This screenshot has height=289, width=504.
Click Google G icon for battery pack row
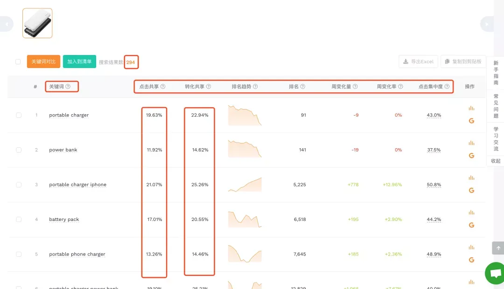tap(471, 225)
